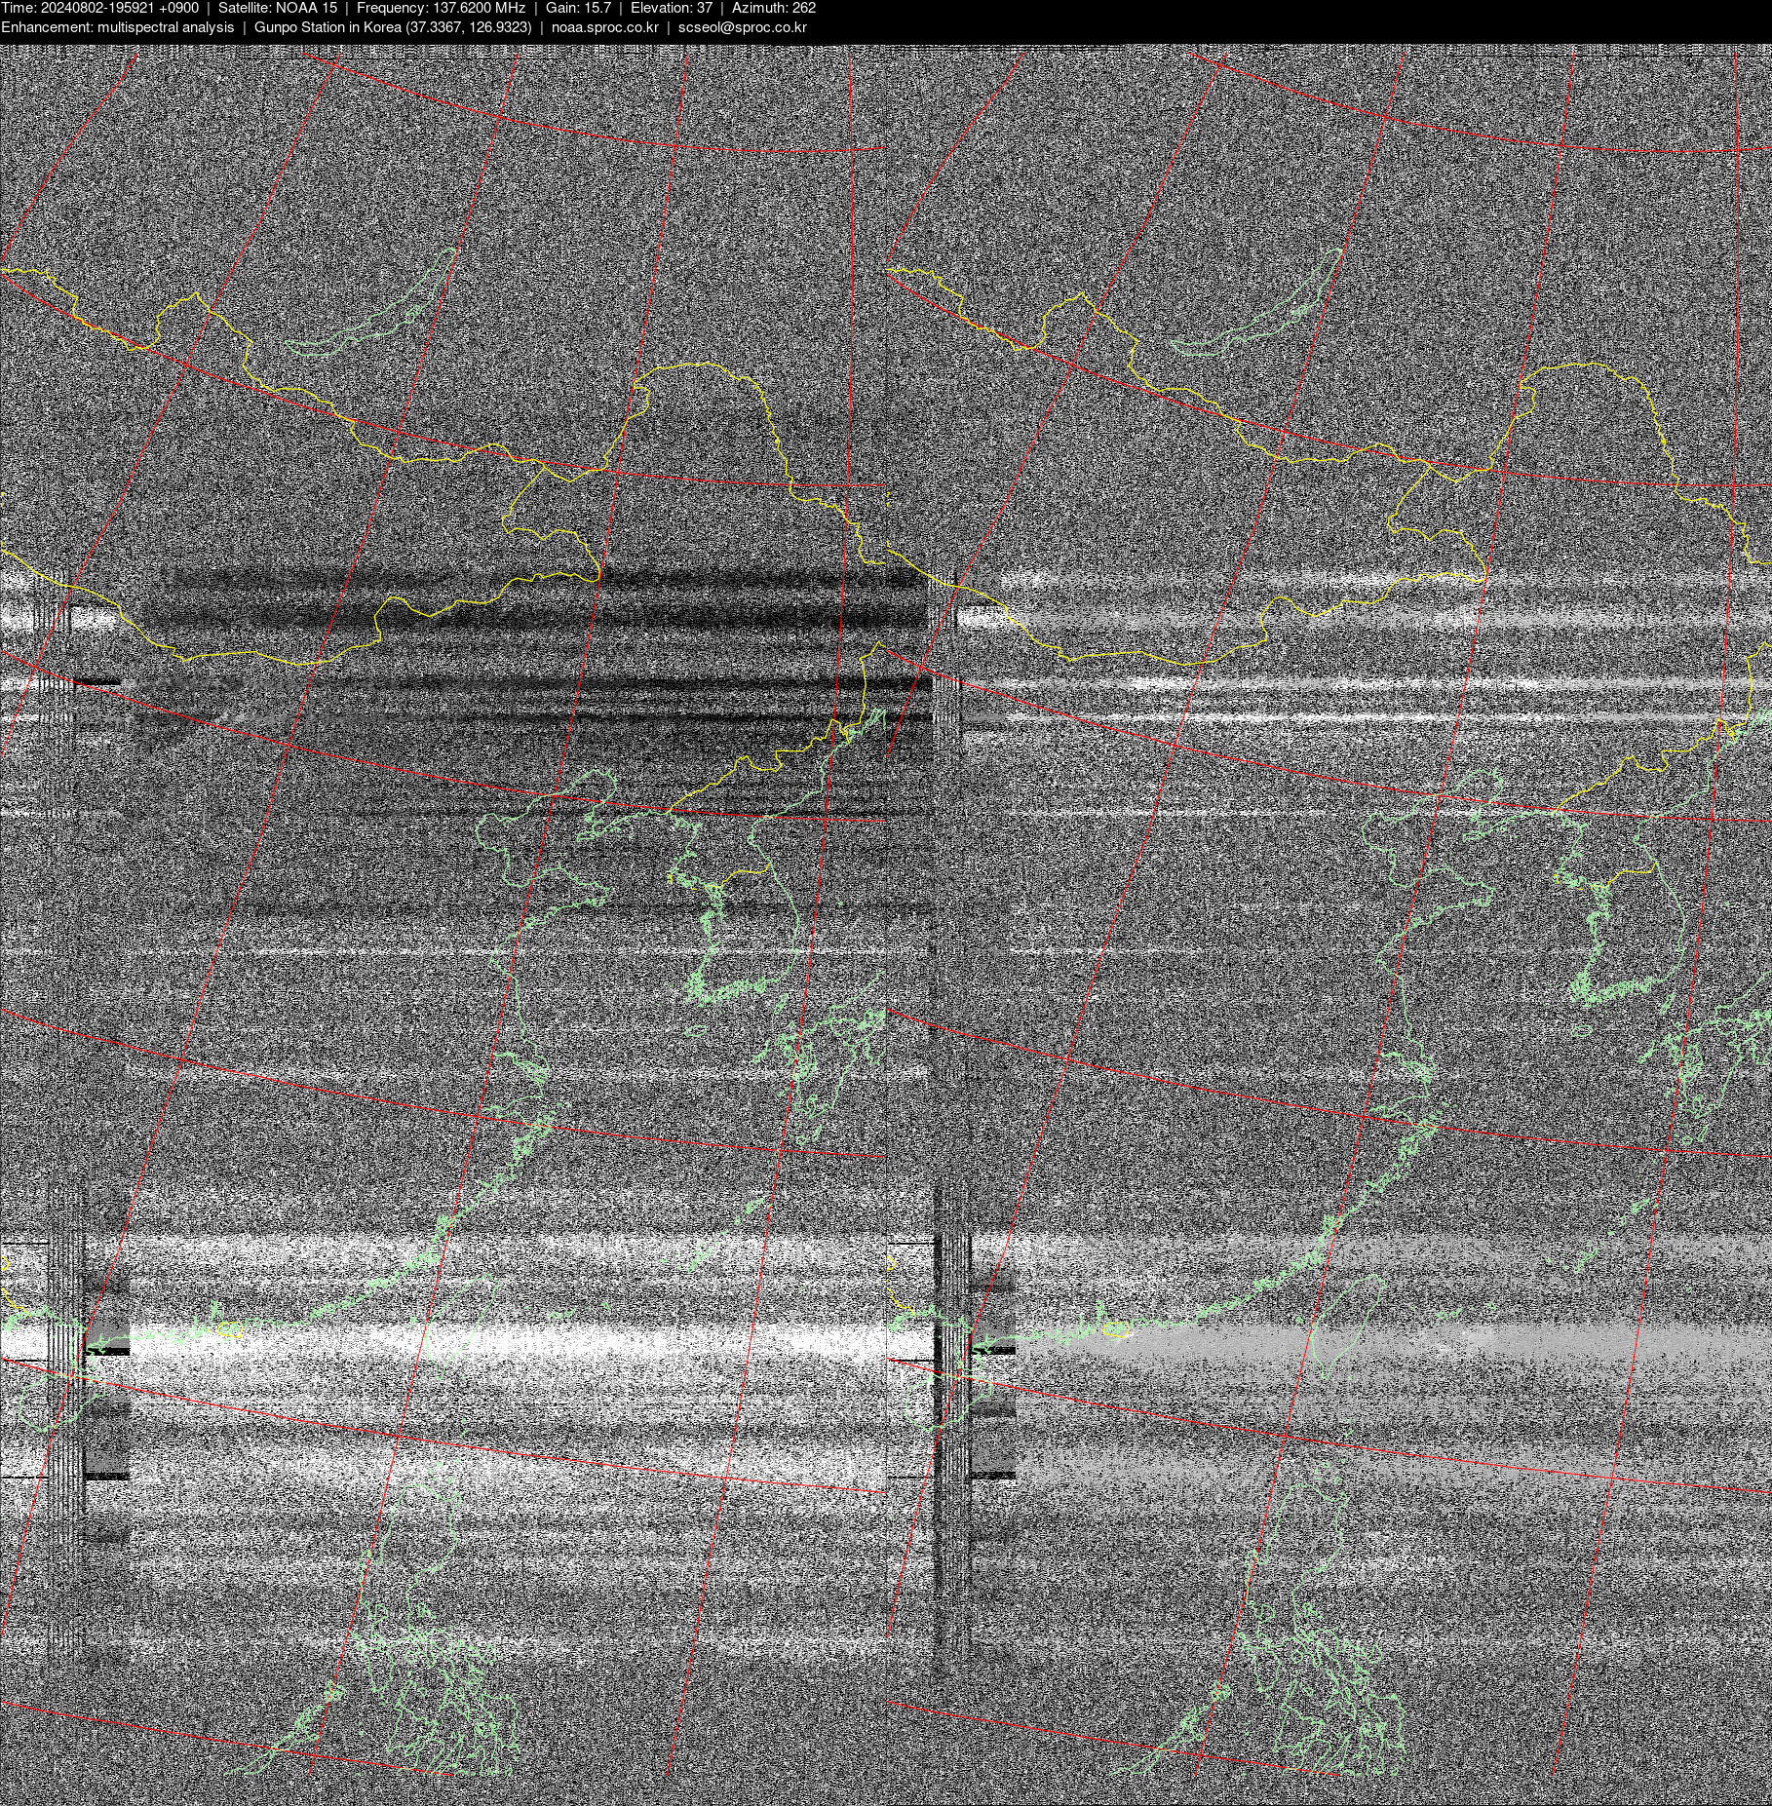Click the Frequency: 137.6200 MHz text

[x=441, y=8]
